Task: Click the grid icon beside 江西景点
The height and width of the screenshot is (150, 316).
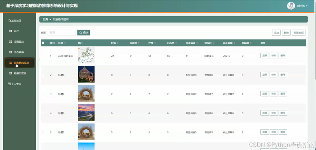Action: [10, 42]
